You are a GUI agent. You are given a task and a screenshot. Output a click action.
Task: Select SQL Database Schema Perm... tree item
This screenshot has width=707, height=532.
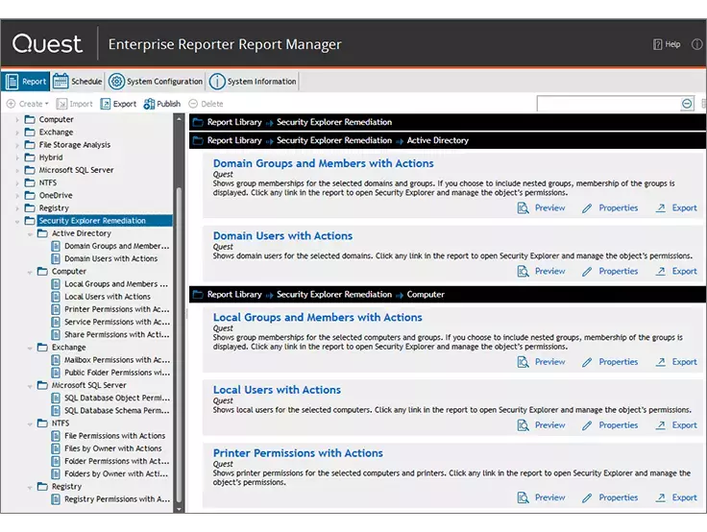pos(117,410)
